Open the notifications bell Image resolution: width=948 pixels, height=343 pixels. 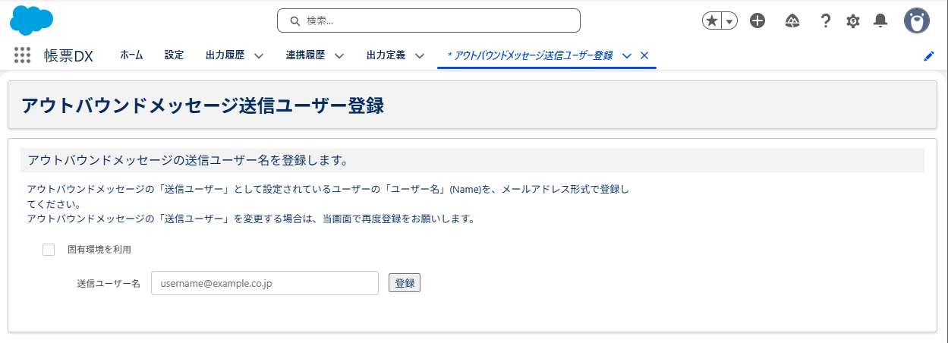pos(880,21)
